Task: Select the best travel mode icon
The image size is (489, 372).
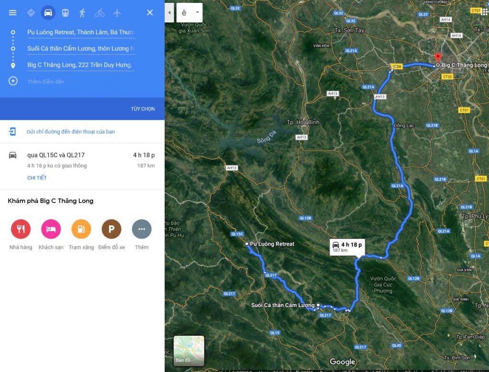Action: coord(31,13)
